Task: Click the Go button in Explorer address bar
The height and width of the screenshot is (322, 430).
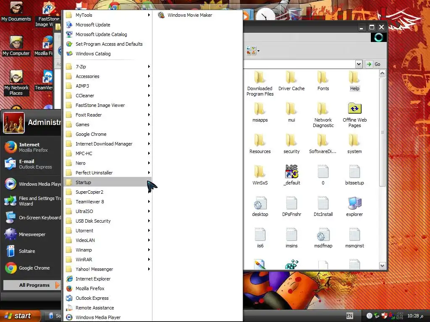Action: click(373, 64)
